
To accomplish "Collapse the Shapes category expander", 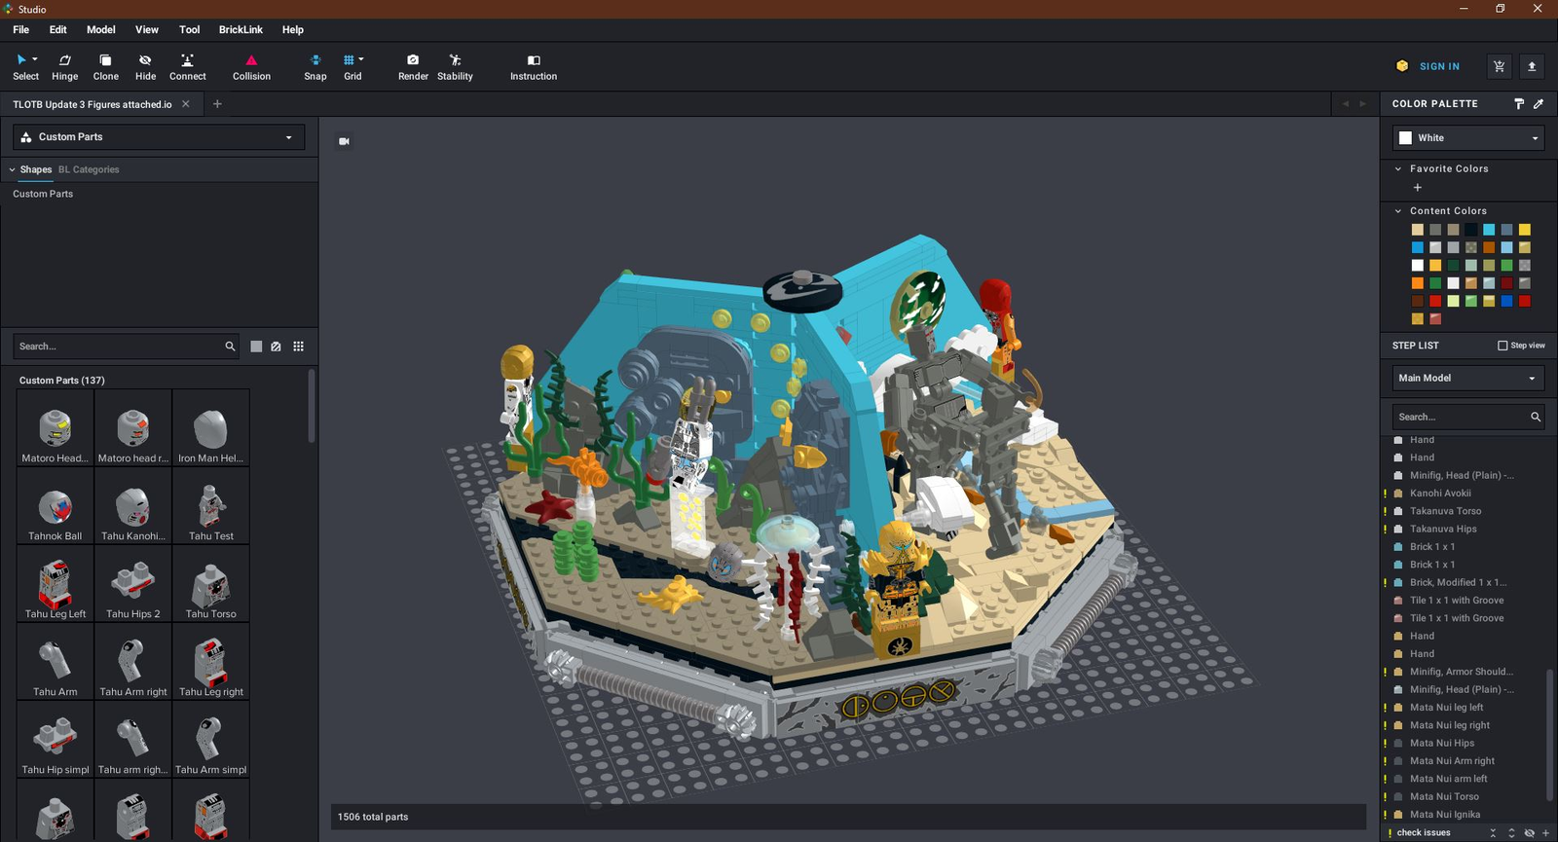I will click(x=12, y=169).
